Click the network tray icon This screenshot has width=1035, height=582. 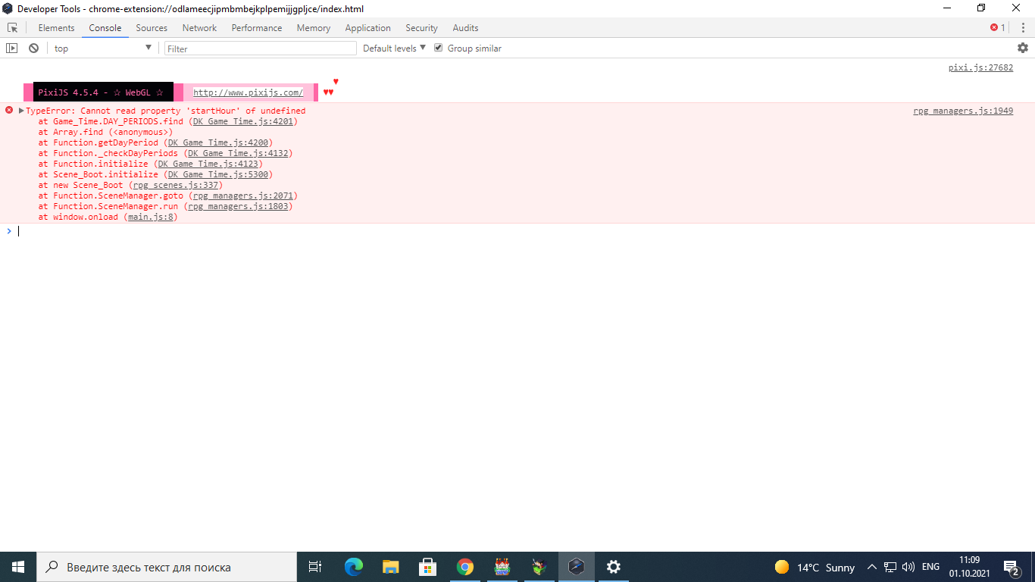(x=890, y=567)
